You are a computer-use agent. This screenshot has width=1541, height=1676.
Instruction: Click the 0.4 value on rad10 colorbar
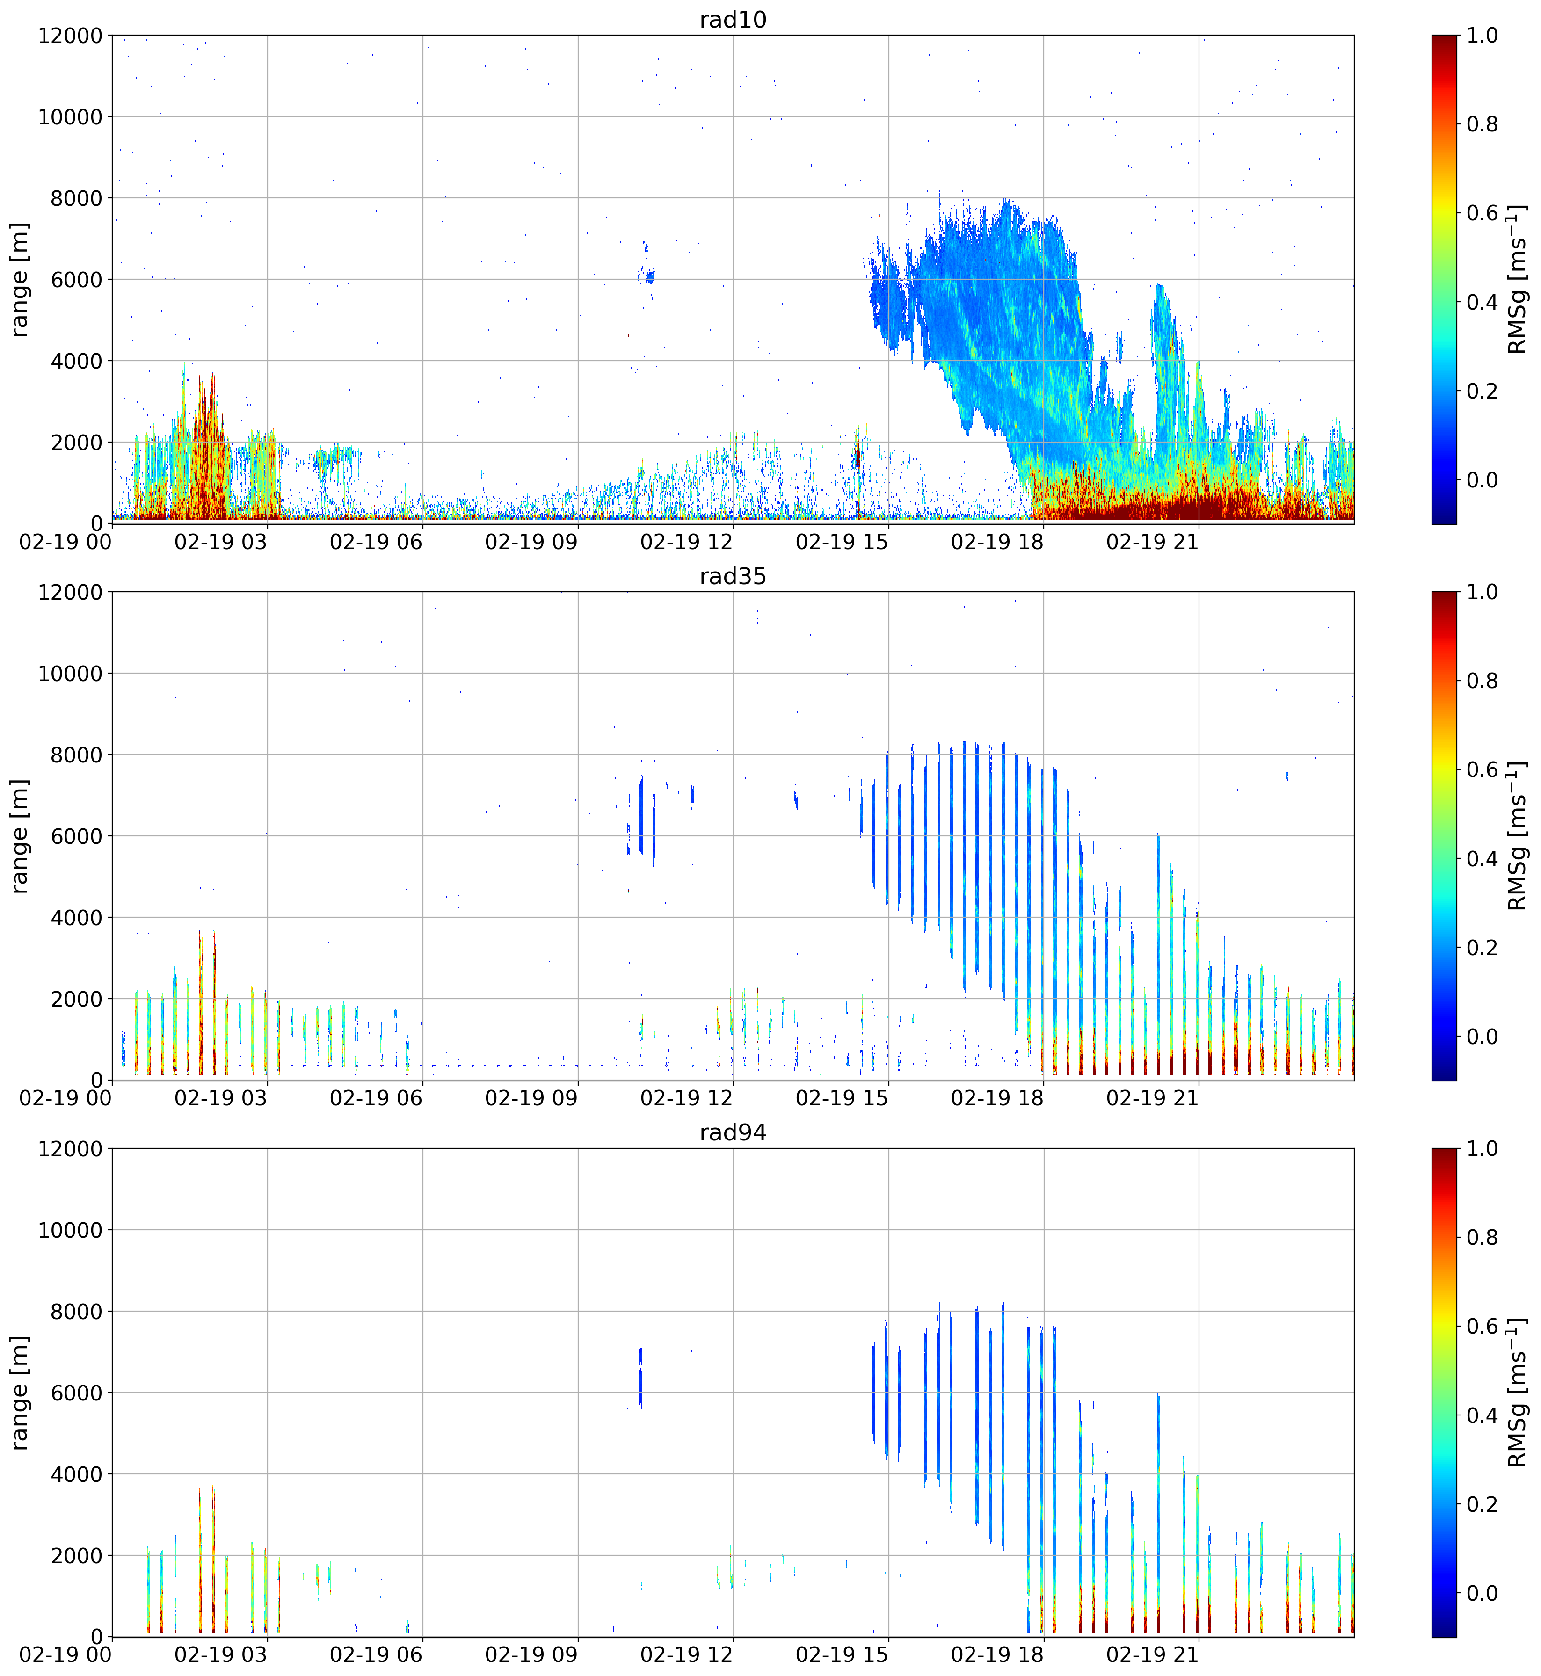coord(1482,302)
